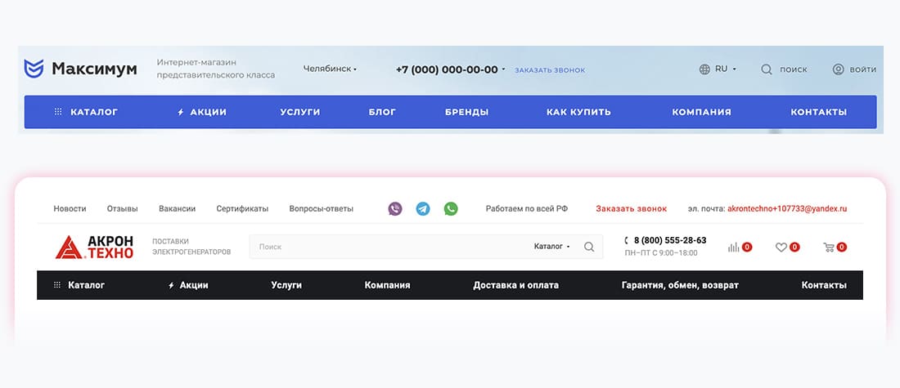900x388 pixels.
Task: Open the RU language selector
Action: pyautogui.click(x=718, y=69)
